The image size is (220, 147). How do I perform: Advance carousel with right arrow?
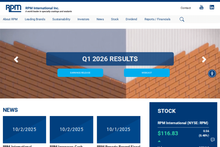click(x=204, y=59)
